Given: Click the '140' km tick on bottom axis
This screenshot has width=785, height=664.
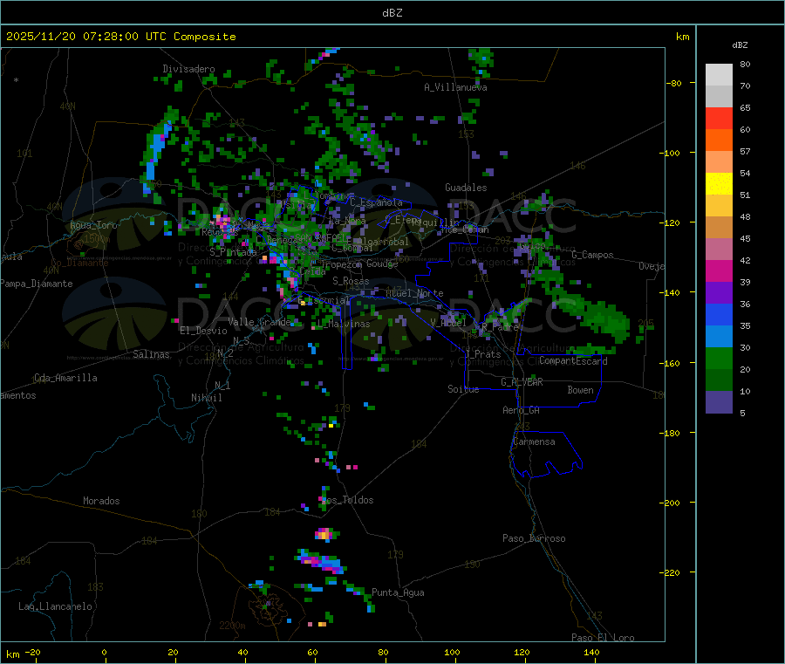Looking at the screenshot, I should (591, 652).
